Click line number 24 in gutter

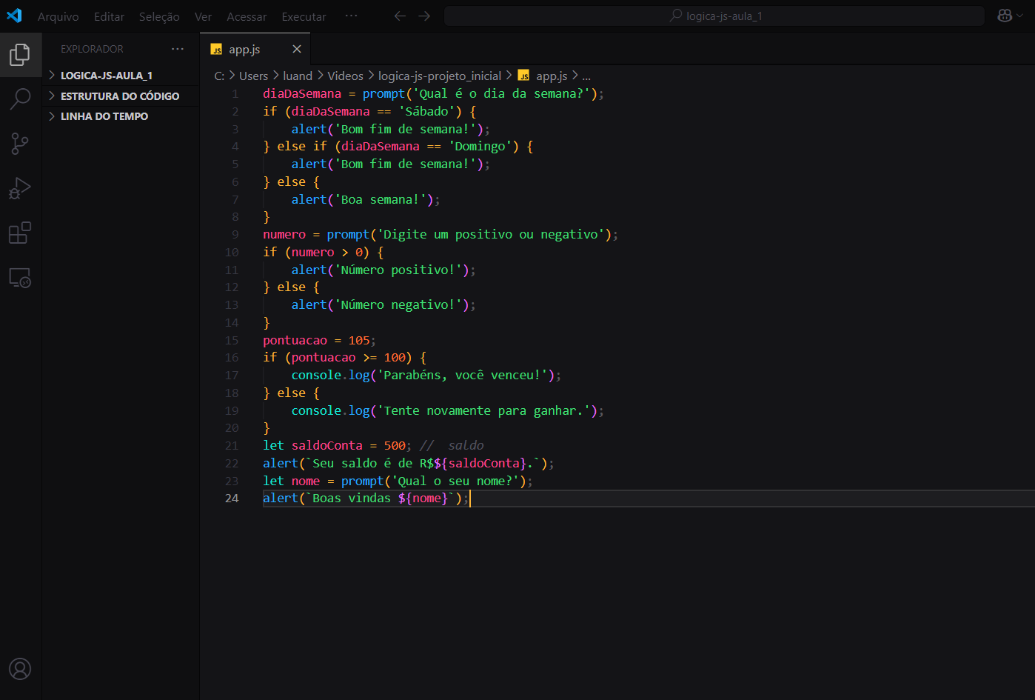232,498
